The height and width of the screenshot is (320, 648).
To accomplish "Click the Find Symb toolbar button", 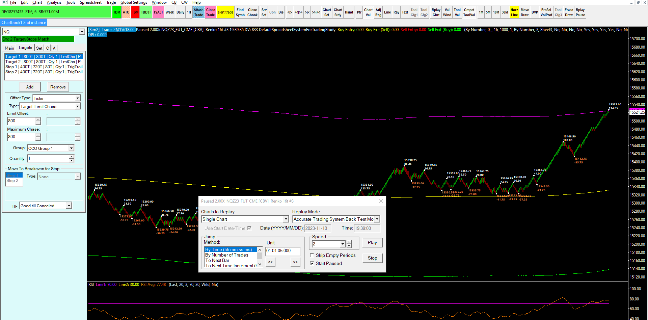I will 240,12.
